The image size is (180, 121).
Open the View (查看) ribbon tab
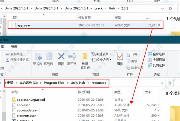coord(14,47)
